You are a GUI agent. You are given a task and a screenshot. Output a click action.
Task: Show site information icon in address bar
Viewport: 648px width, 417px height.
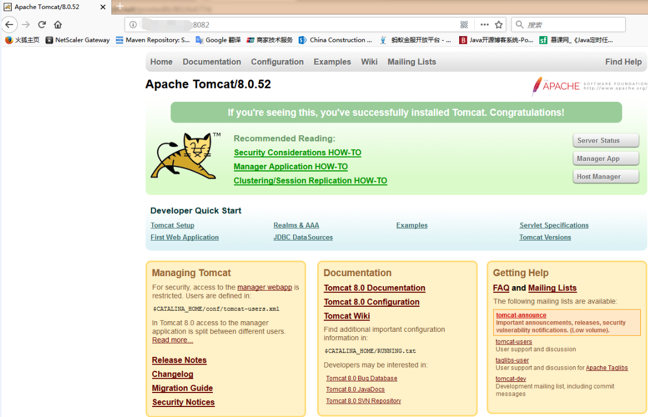(x=133, y=24)
